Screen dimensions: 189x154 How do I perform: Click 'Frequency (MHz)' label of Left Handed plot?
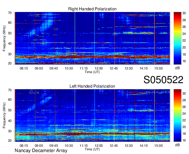[x=4, y=116]
